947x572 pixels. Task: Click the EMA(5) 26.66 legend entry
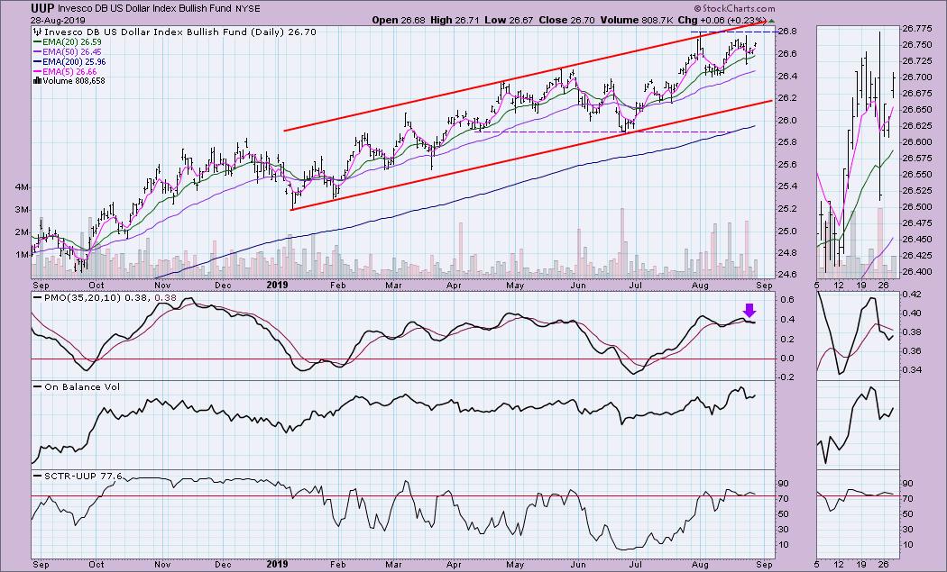65,71
